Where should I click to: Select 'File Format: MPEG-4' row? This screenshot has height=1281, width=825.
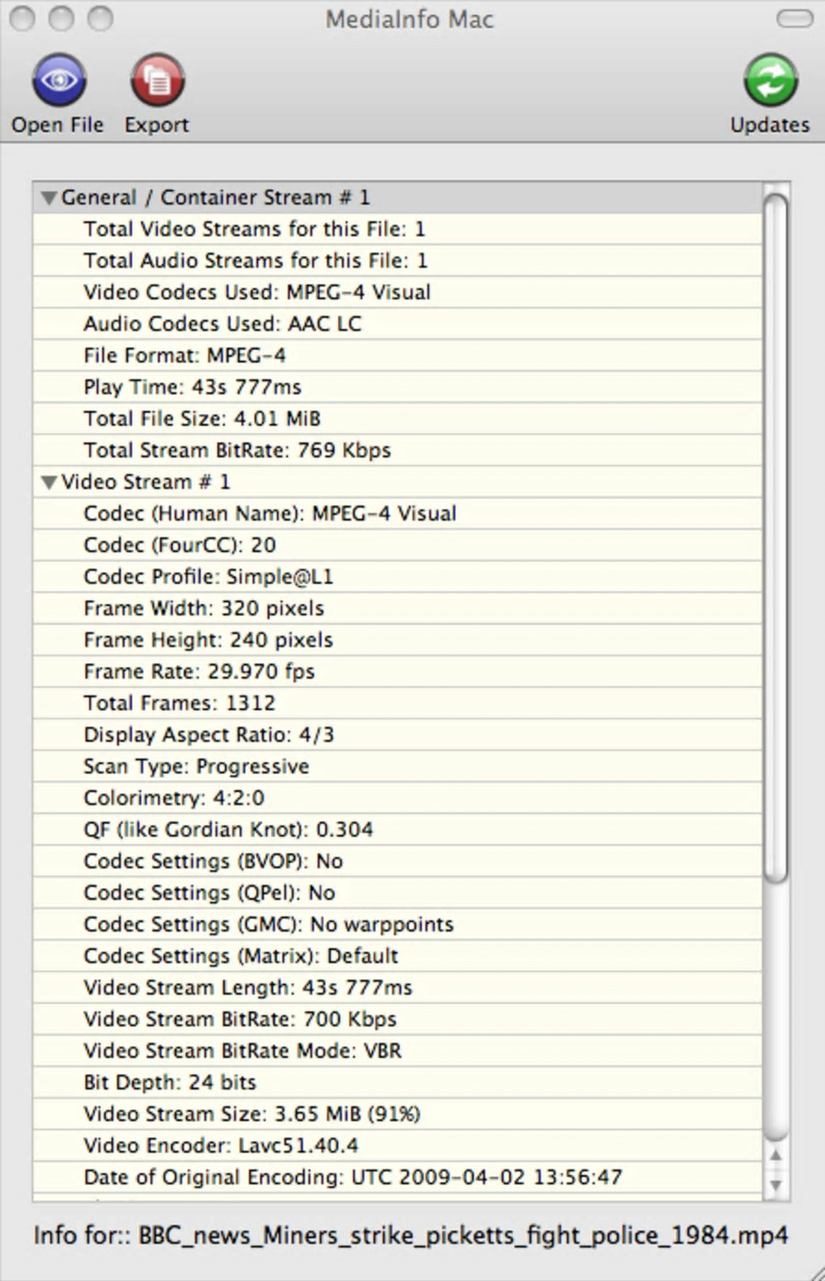tap(397, 355)
